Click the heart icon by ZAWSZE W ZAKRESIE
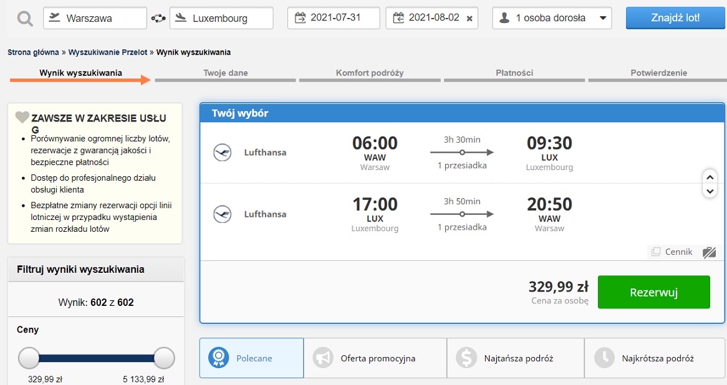 [x=22, y=117]
